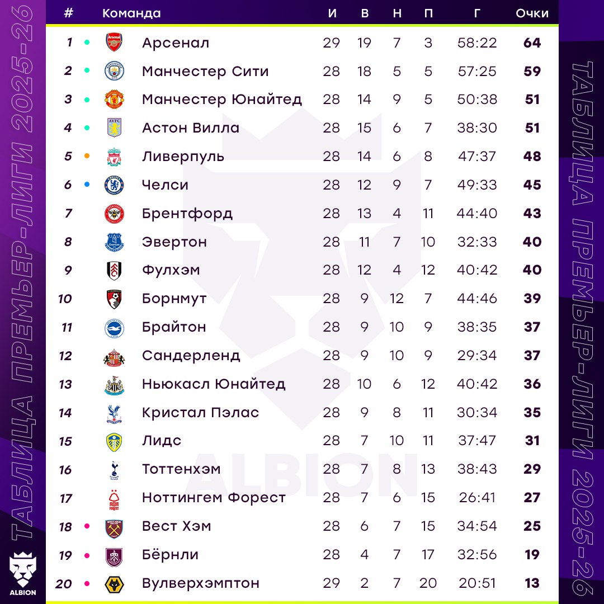The image size is (604, 604).
Task: Click the Chelsea club badge
Action: click(114, 185)
